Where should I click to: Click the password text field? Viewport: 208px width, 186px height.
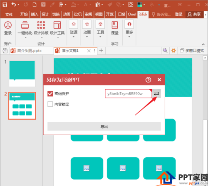coord(128,93)
